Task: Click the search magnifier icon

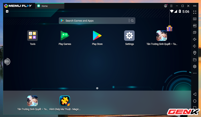Action: click(x=132, y=21)
